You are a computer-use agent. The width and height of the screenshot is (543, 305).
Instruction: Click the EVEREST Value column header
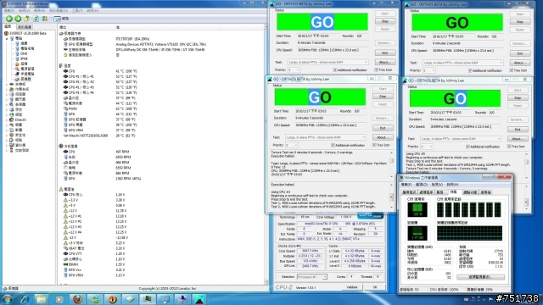[166, 27]
